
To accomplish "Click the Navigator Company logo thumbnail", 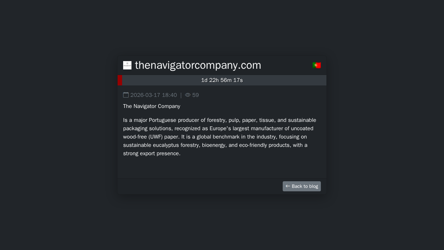I will 127,65.
